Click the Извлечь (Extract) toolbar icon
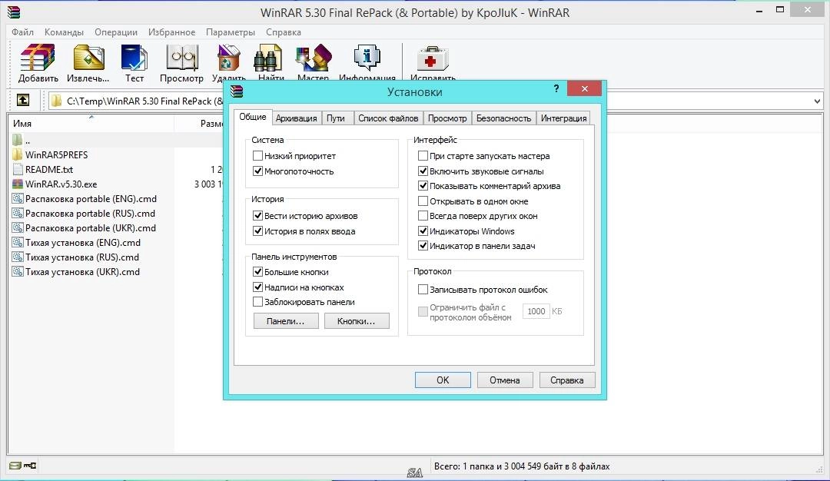The image size is (830, 481). coord(88,58)
